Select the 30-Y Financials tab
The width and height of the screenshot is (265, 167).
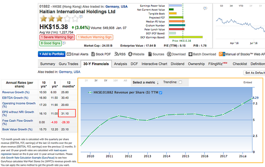[x=96, y=64]
